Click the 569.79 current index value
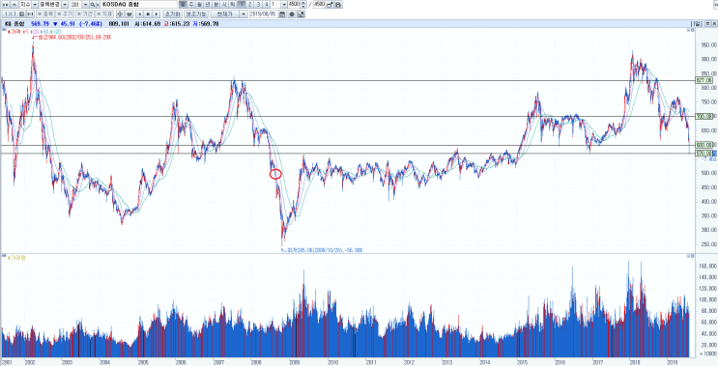 [x=42, y=24]
